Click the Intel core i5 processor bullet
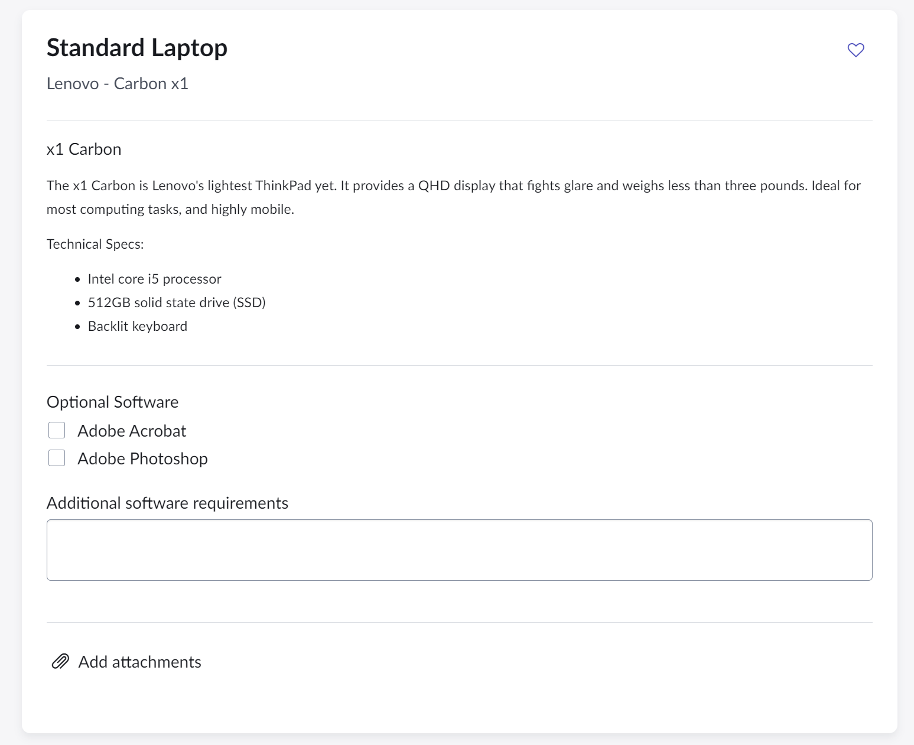914x745 pixels. tap(154, 279)
